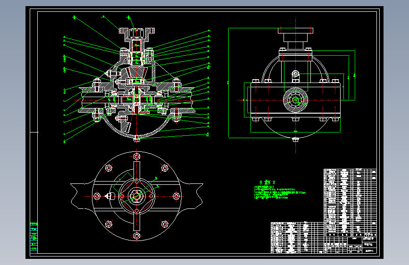409x265 pixels.
Task: Select the sectional assembly view of the differential
Action: pos(137,80)
